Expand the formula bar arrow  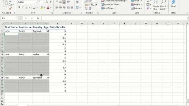point(187,18)
